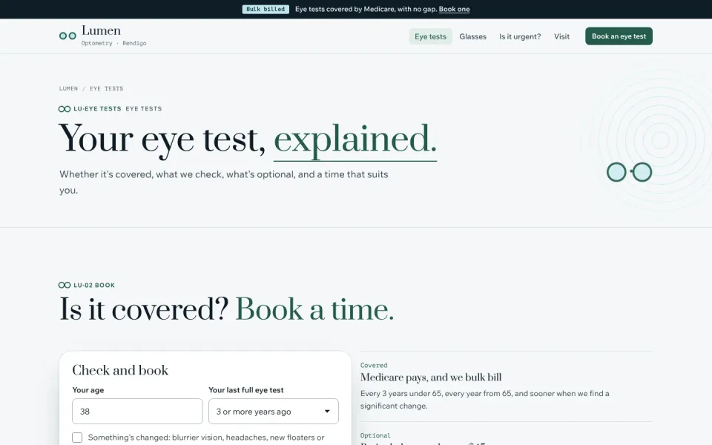Open the Visit nav item
This screenshot has width=712, height=445.
click(x=561, y=36)
